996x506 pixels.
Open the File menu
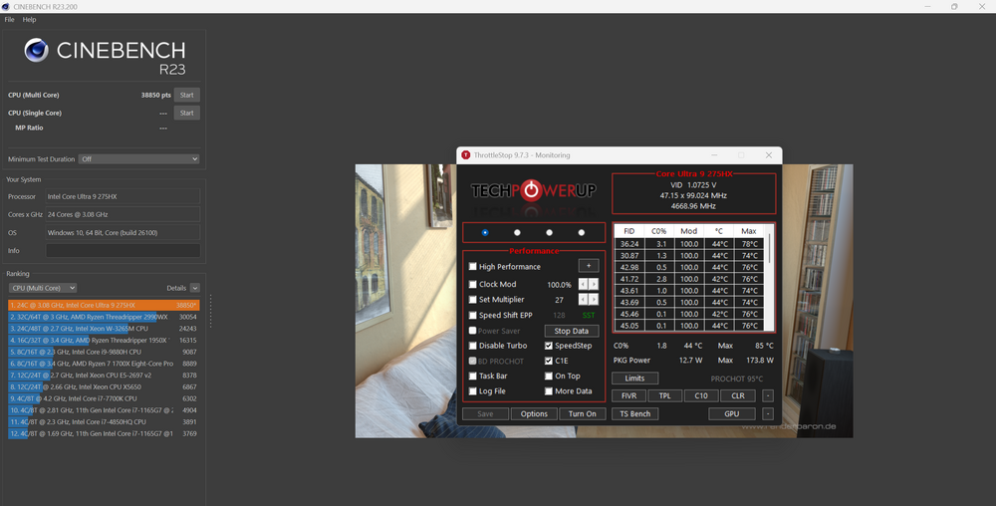(x=9, y=20)
